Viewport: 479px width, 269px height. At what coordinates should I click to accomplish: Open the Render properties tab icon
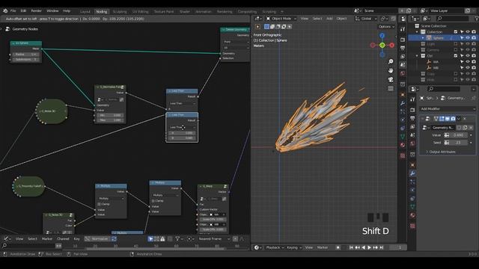(412, 110)
